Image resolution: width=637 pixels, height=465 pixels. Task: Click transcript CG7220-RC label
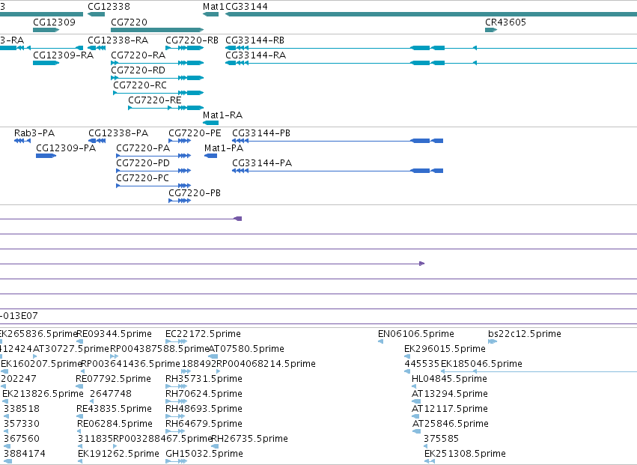pos(140,85)
